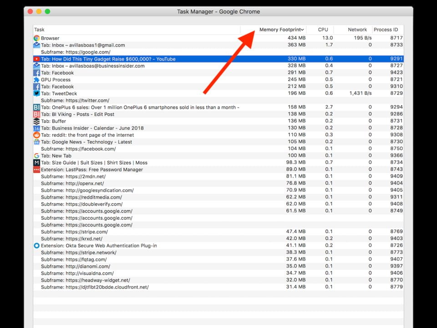Viewport: 437px width, 328px height.
Task: Click the 2.7 CPU value
Action: [329, 107]
